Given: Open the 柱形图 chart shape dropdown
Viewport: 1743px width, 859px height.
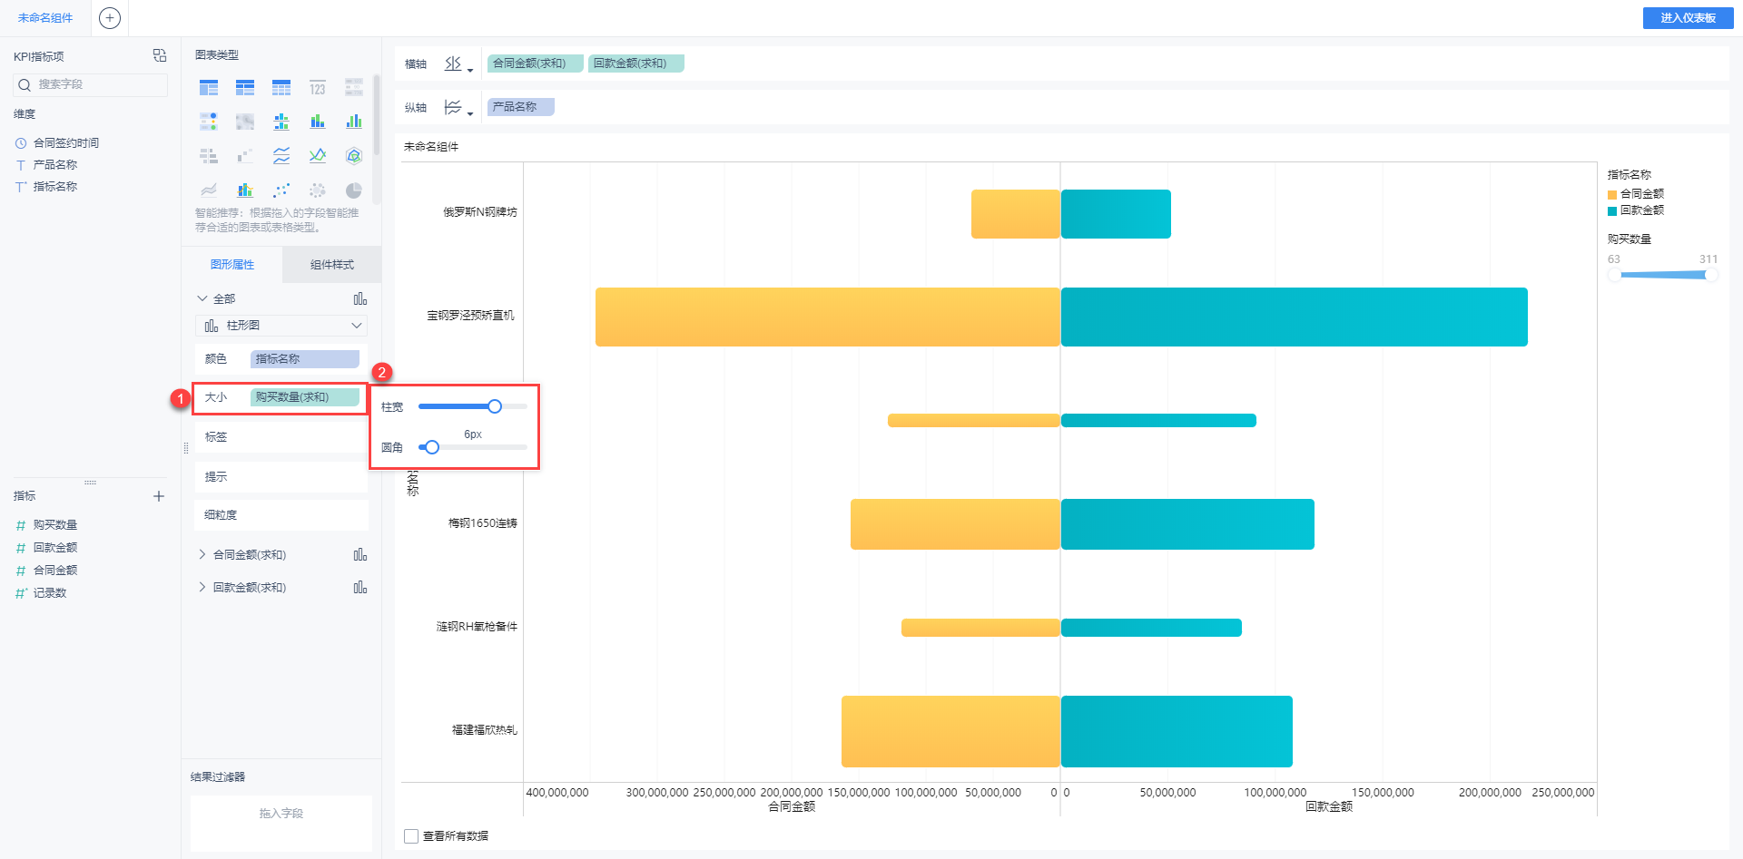Looking at the screenshot, I should click(x=281, y=326).
